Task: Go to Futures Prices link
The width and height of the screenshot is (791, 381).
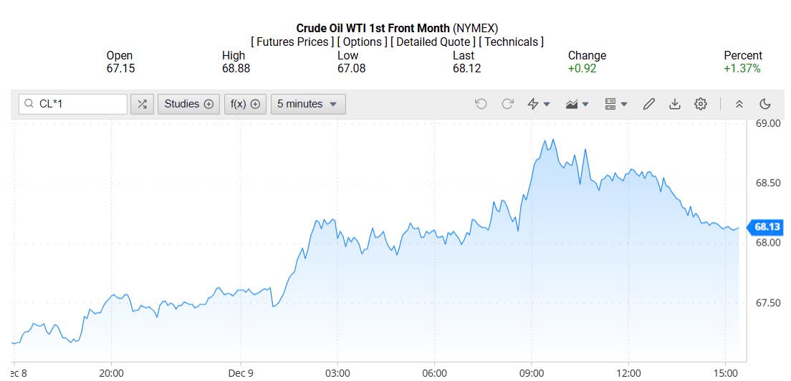Action: tap(292, 42)
